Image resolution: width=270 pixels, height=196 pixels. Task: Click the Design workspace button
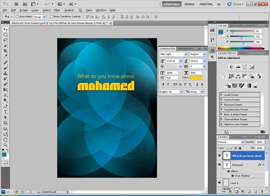189,4
